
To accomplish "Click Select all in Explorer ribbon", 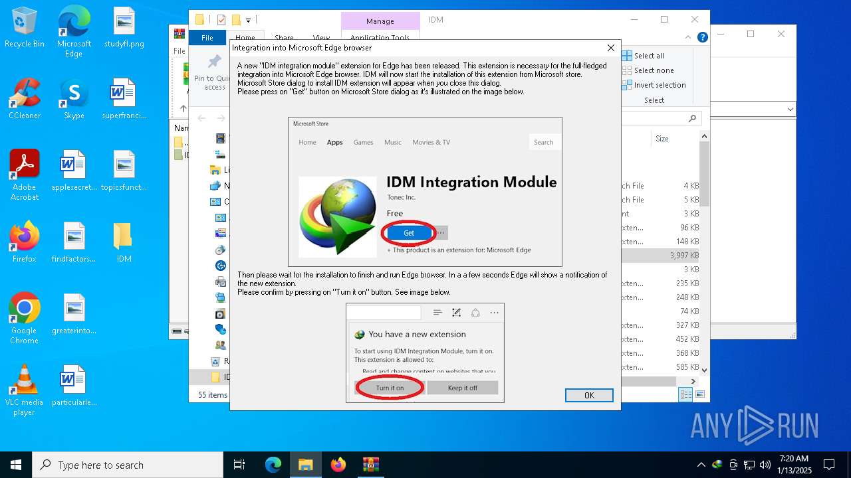I will click(x=643, y=56).
